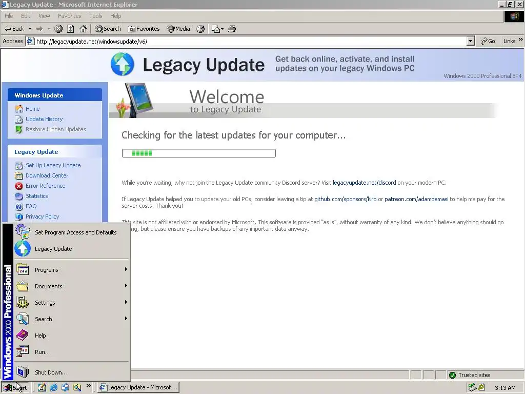
Task: Launch Internet Explorer from Quick Launch
Action: click(x=53, y=387)
